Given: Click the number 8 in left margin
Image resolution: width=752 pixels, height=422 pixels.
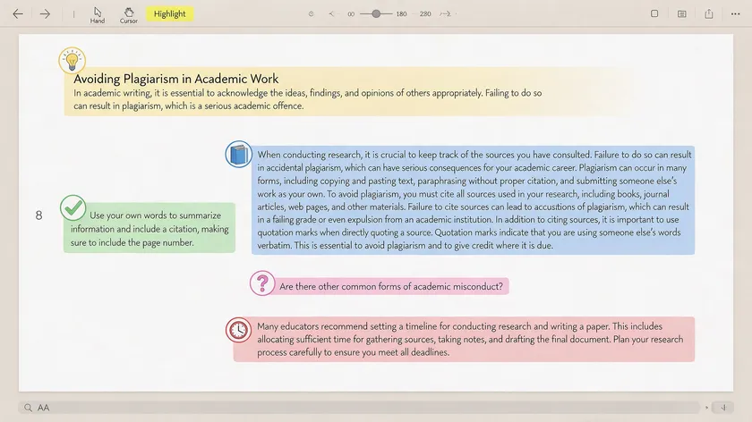Looking at the screenshot, I should 38,215.
